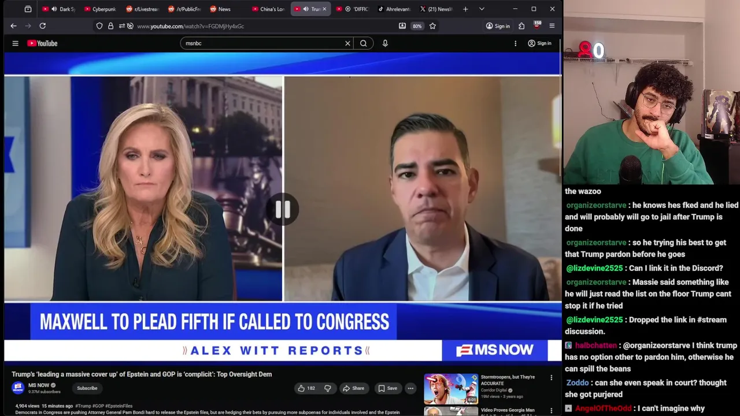This screenshot has width=740, height=416.
Task: Save the video to a playlist
Action: [x=387, y=388]
